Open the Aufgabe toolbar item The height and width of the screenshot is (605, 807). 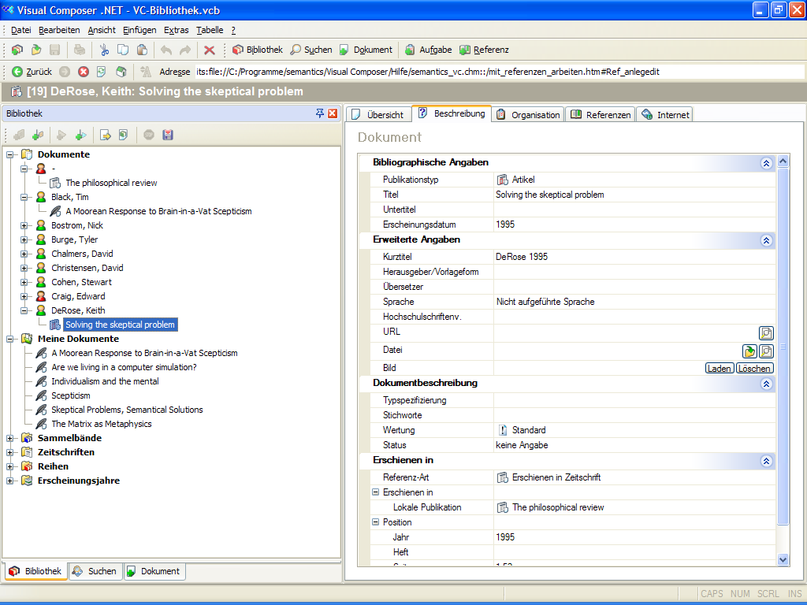tap(428, 50)
